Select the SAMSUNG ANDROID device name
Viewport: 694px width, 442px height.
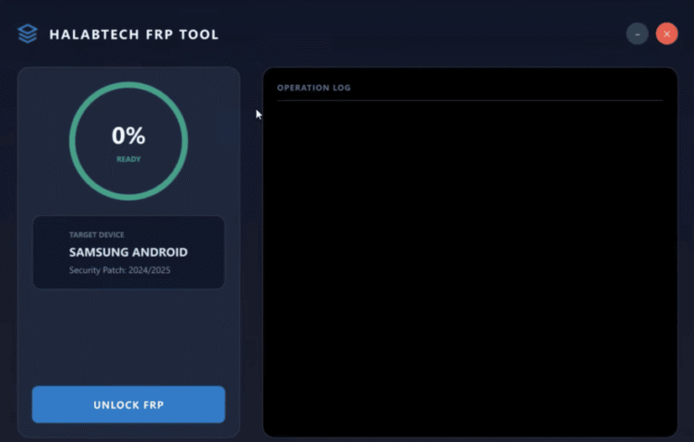[x=128, y=252]
